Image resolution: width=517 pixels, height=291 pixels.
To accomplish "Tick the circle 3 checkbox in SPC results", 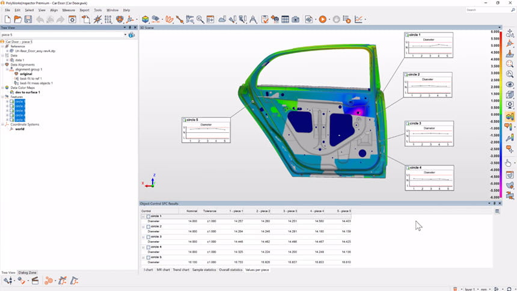I will click(148, 237).
